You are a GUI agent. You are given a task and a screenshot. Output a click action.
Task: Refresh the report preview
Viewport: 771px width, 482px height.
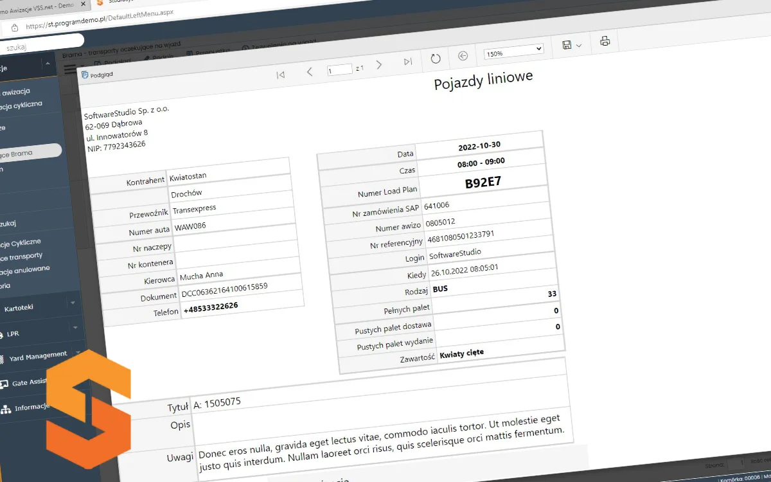436,58
